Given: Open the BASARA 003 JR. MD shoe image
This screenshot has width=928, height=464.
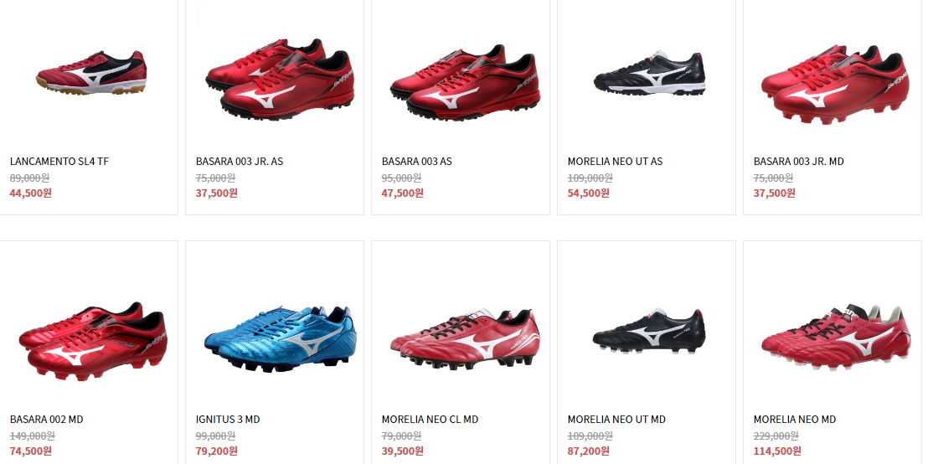Looking at the screenshot, I should click(835, 84).
